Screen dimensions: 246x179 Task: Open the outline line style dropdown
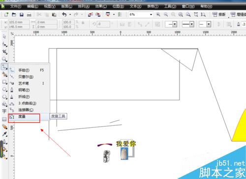pos(192,25)
